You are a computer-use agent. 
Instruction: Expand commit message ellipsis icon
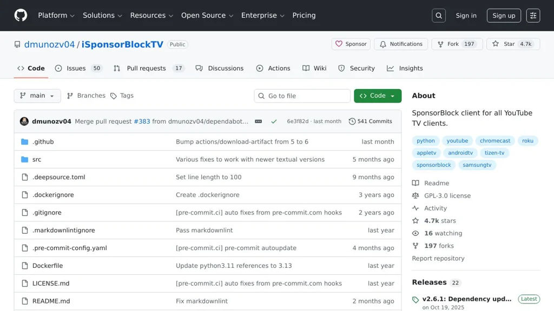[258, 121]
